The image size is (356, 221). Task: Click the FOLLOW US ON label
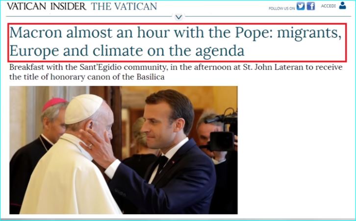[x=281, y=8]
